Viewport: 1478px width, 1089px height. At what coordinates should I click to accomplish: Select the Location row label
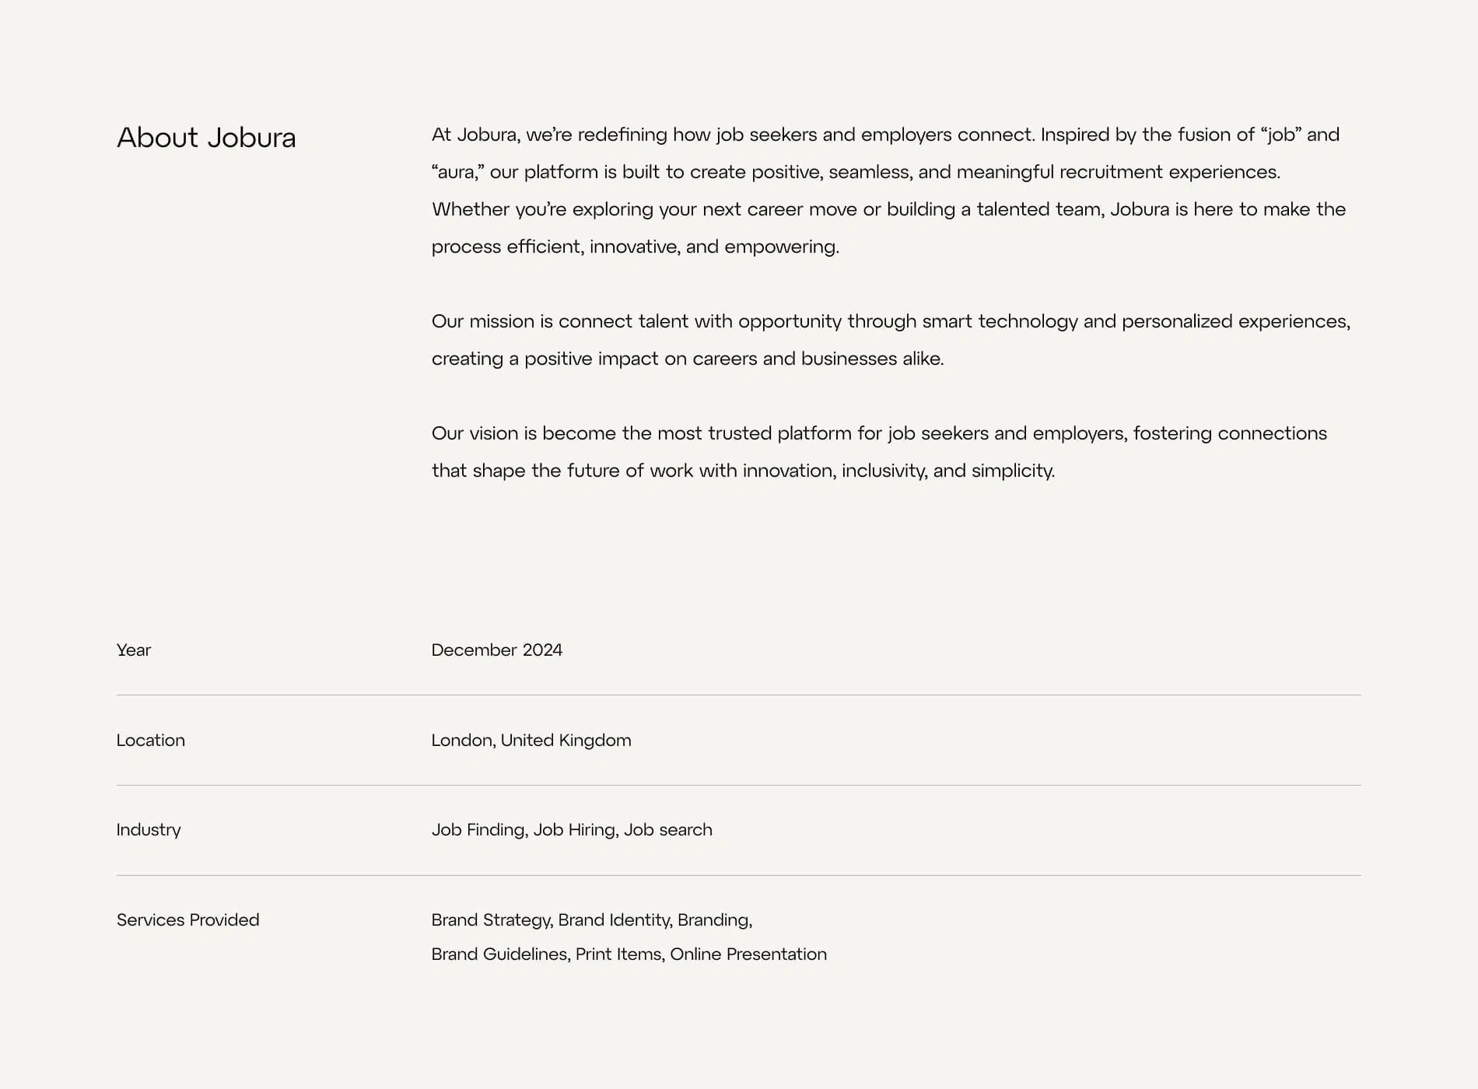(151, 741)
